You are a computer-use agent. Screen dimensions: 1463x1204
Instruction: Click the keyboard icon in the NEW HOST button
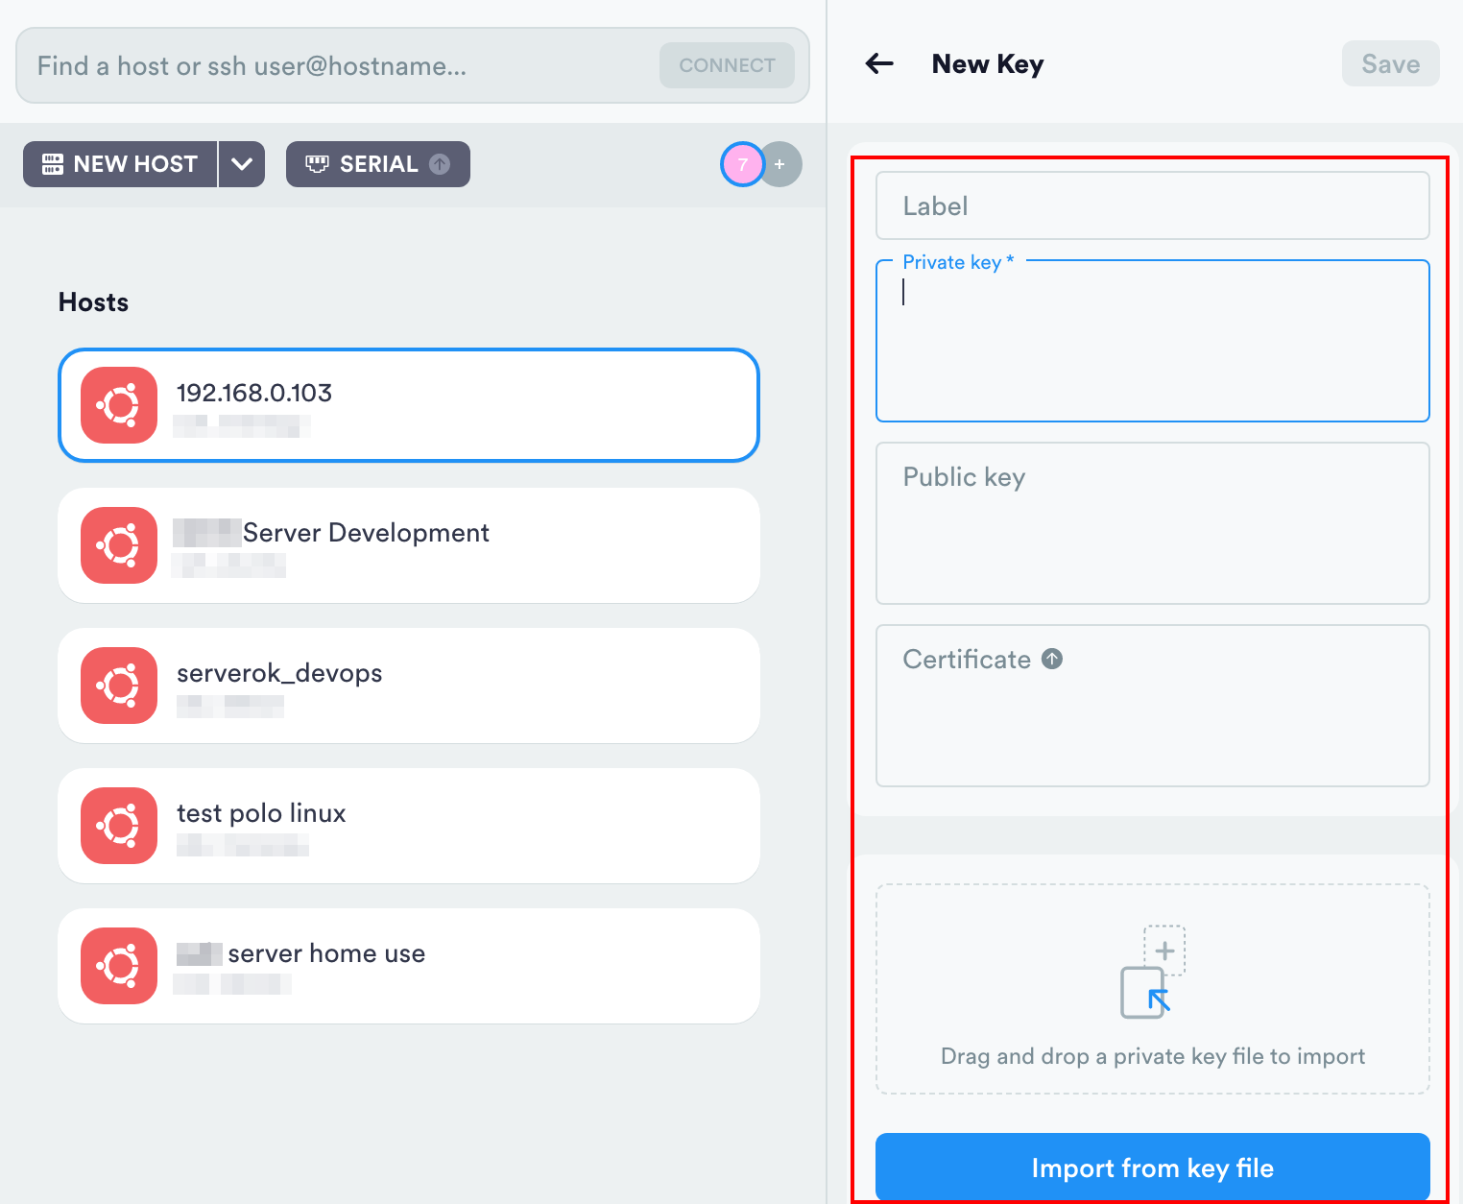click(56, 163)
